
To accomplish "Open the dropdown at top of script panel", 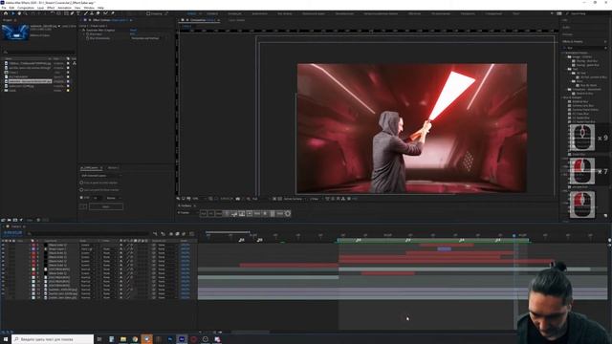I will point(100,176).
